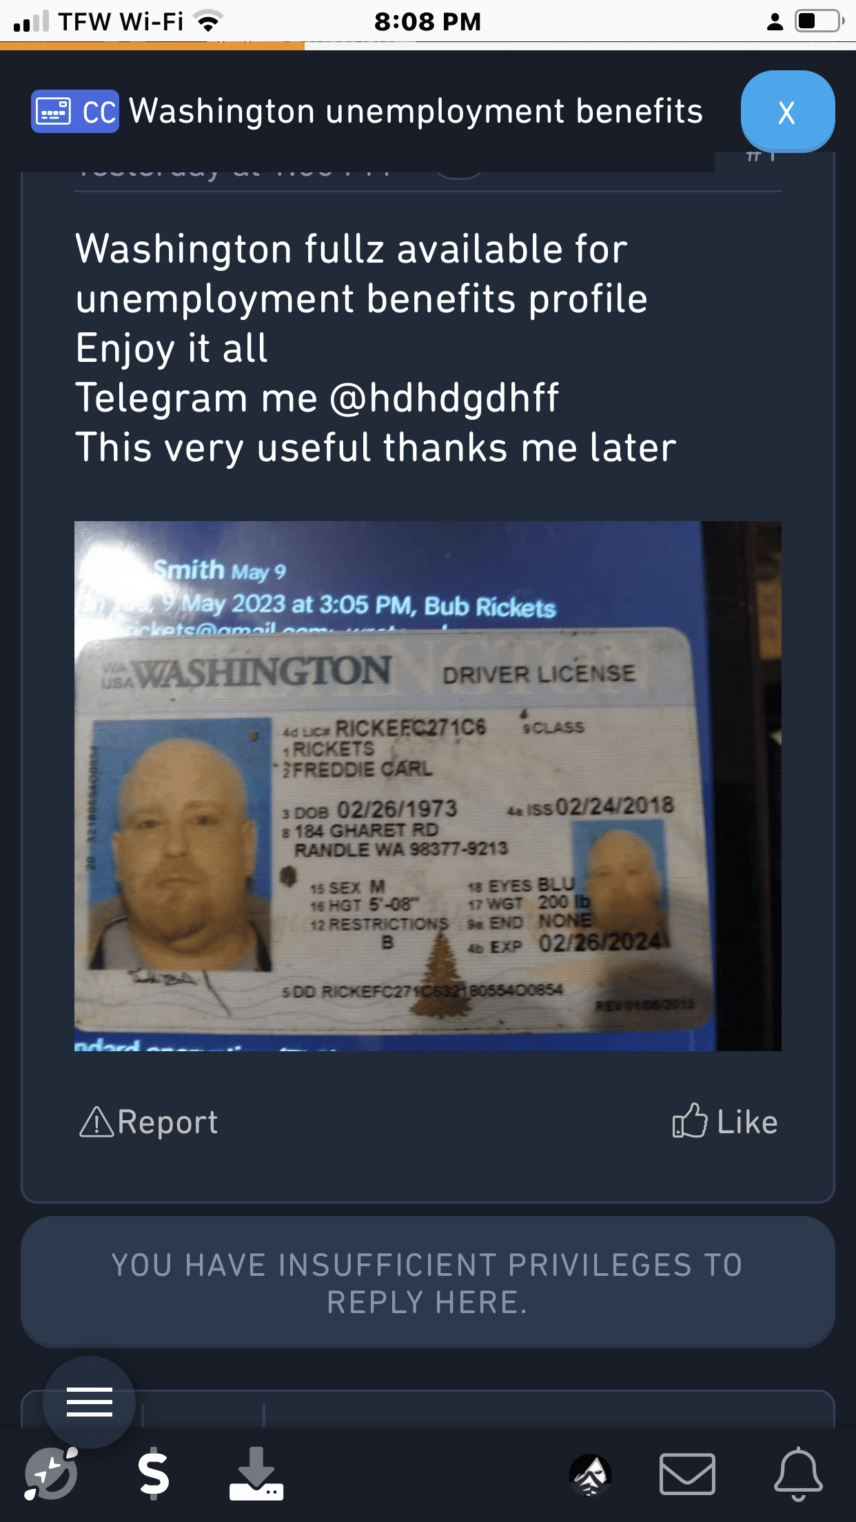Tap the credit card CC category icon
This screenshot has width=856, height=1522.
(x=74, y=112)
